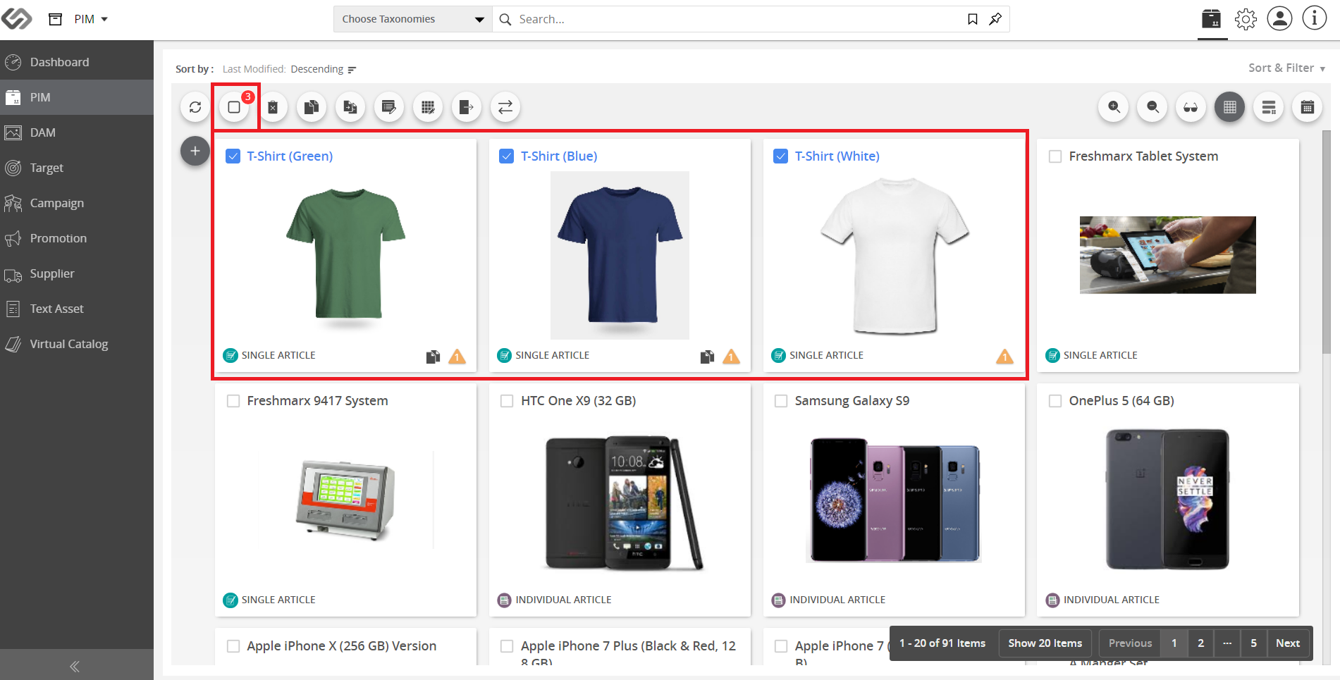Click the pin icon in search bar
1340x680 pixels.
pyautogui.click(x=995, y=19)
